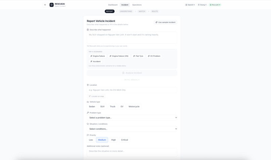Click the flag icon beside Priority
Image resolution: width=271 pixels, height=160 pixels.
tap(88, 135)
